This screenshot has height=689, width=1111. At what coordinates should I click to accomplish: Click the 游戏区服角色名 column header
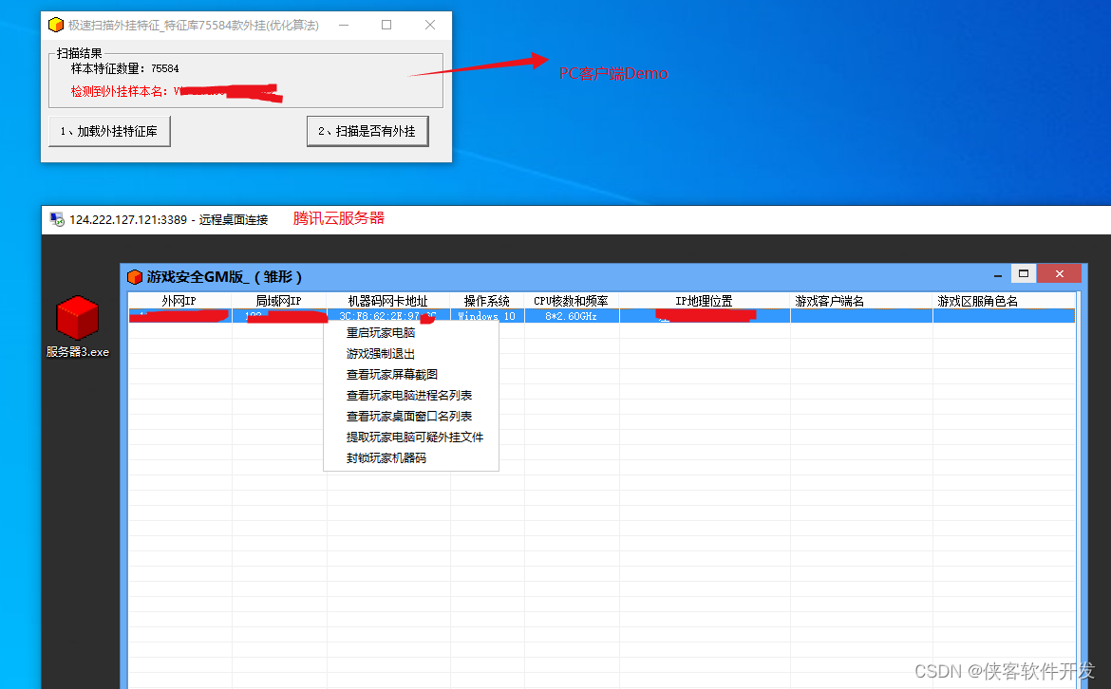click(1004, 301)
